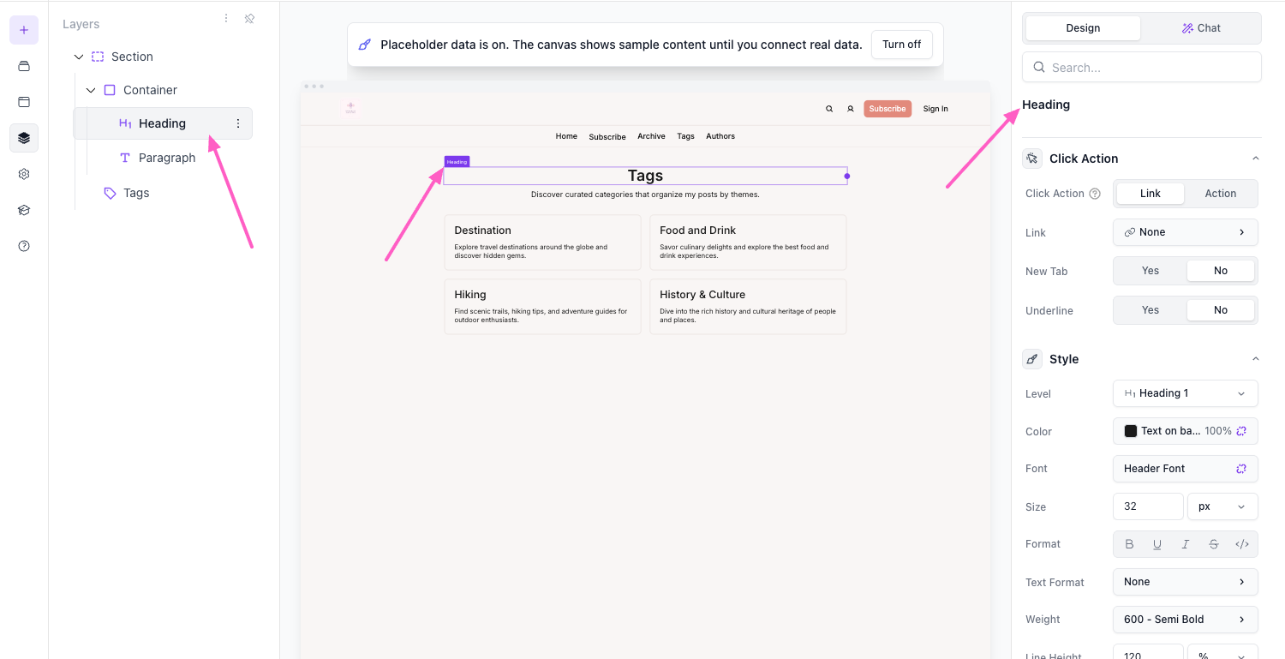This screenshot has width=1285, height=659.
Task: Open the Heading 1 level dropdown
Action: pyautogui.click(x=1186, y=393)
